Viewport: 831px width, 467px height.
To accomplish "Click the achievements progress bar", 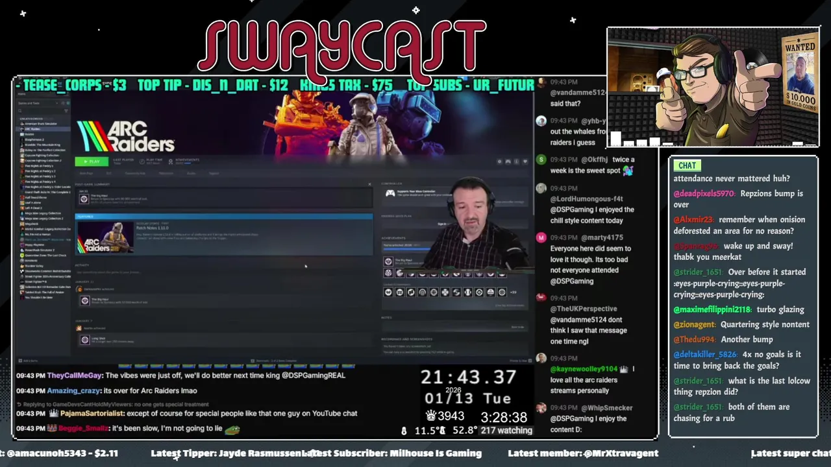I will click(x=407, y=250).
